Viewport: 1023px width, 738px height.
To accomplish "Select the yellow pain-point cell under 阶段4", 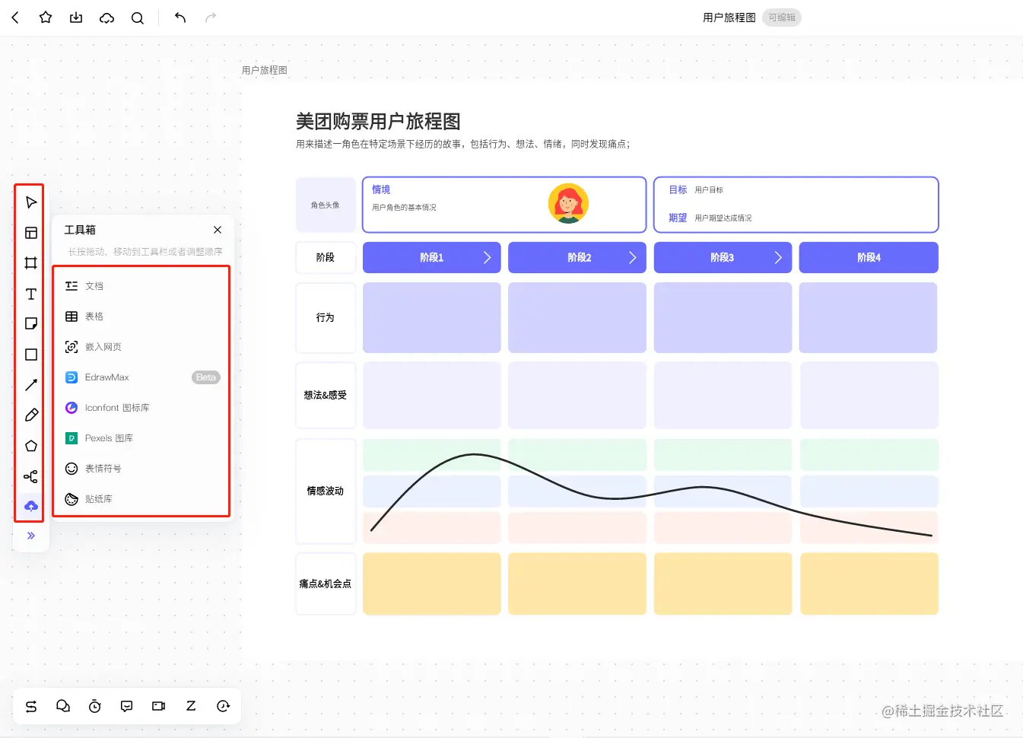I will (869, 584).
